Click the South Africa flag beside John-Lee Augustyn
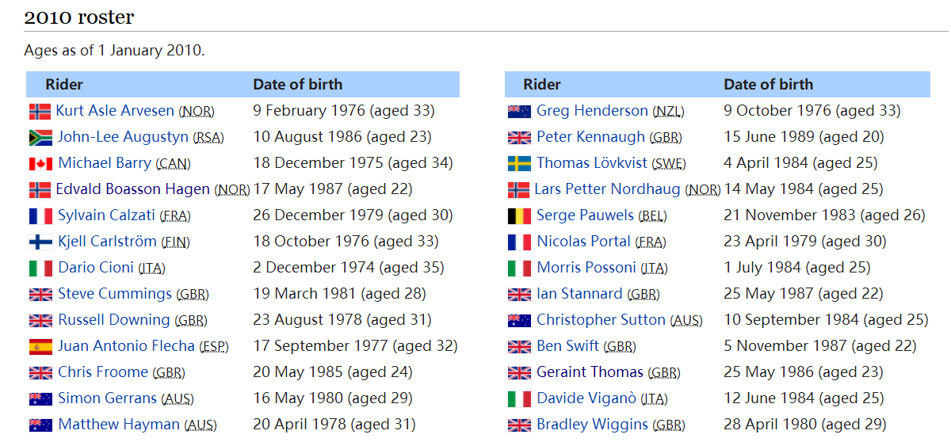The width and height of the screenshot is (951, 442). pos(40,138)
